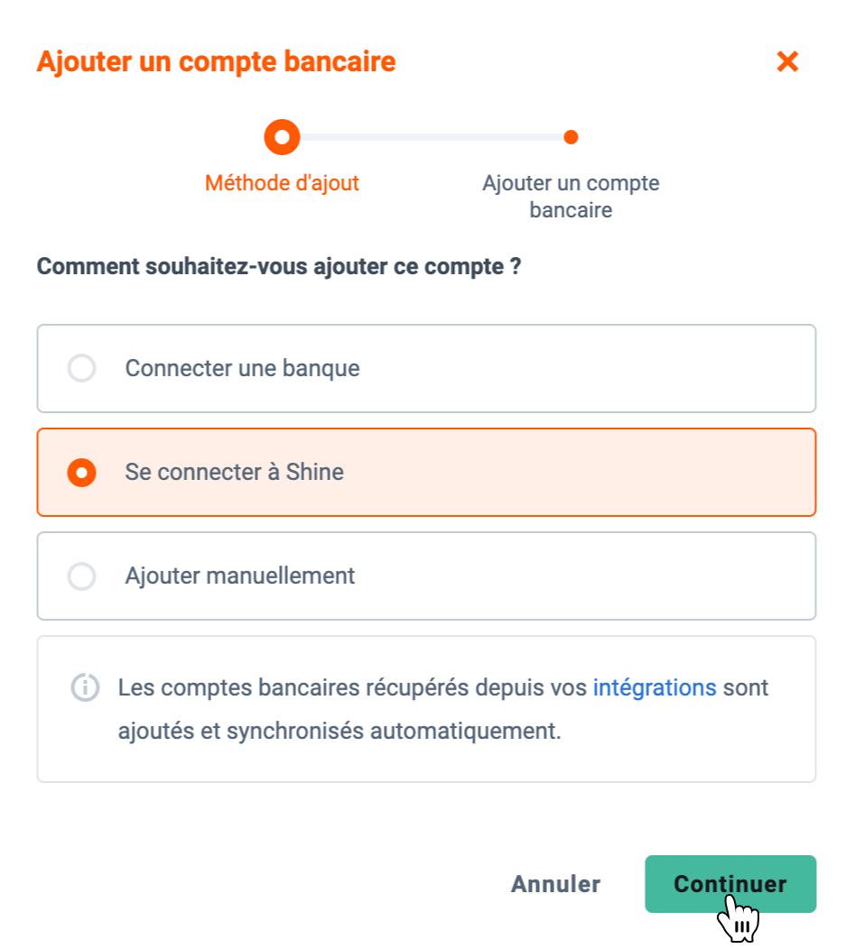This screenshot has height=949, width=855.
Task: Select the Connecter une banque radio button
Action: pos(82,368)
